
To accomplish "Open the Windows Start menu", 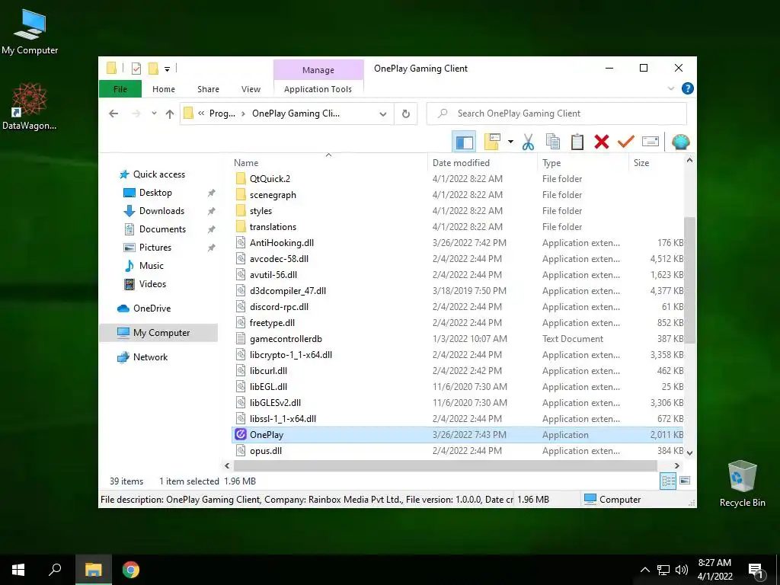I will 18,570.
